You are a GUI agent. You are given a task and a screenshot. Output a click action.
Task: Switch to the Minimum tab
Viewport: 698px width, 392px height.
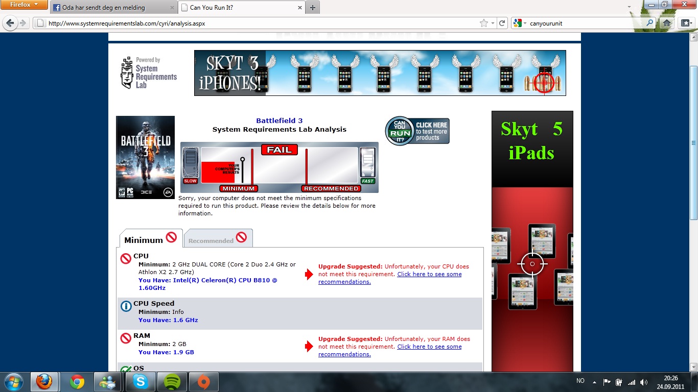pos(151,239)
